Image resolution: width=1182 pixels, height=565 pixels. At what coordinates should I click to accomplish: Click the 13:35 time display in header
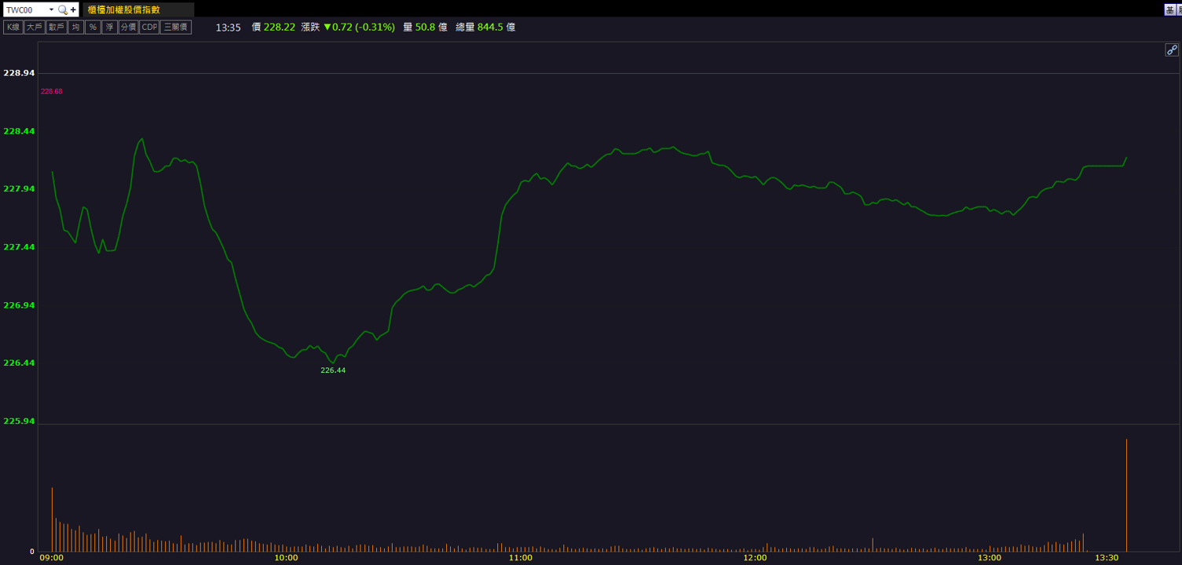(228, 27)
